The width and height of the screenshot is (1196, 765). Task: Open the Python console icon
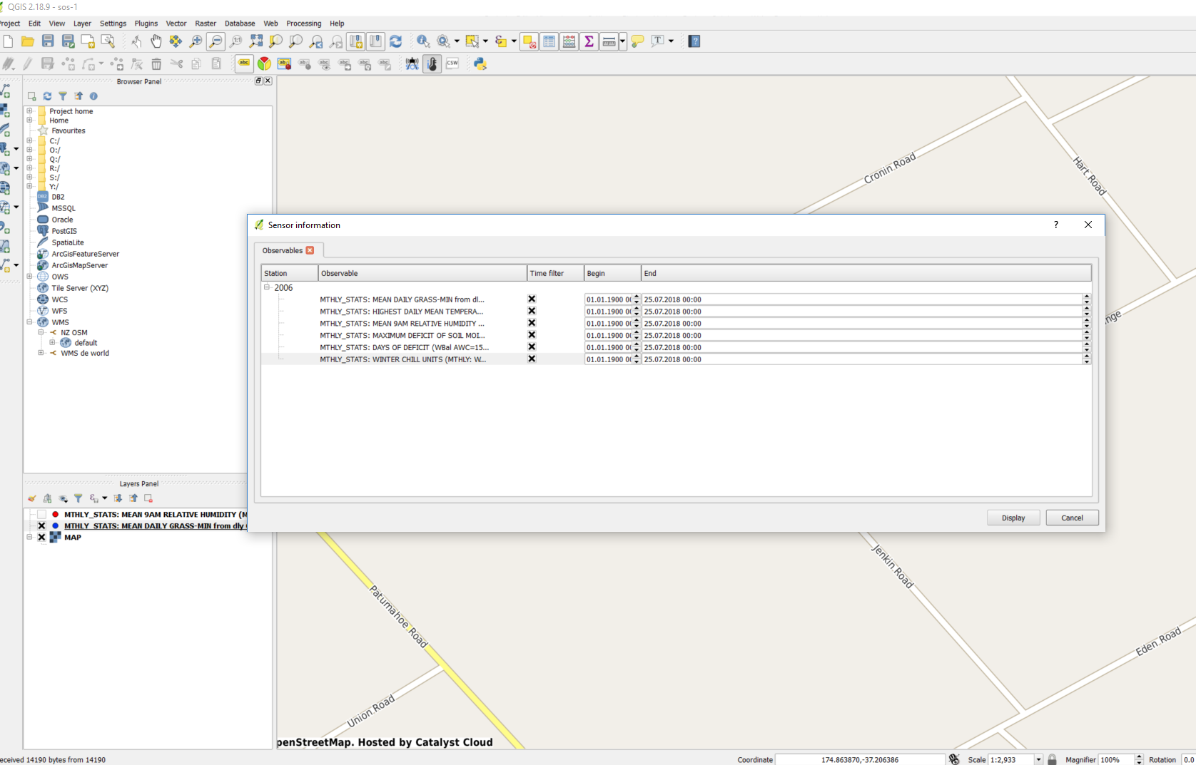pyautogui.click(x=480, y=63)
